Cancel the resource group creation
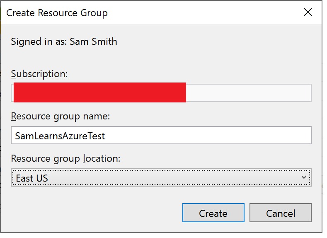This screenshot has height=238, width=327. point(281,213)
